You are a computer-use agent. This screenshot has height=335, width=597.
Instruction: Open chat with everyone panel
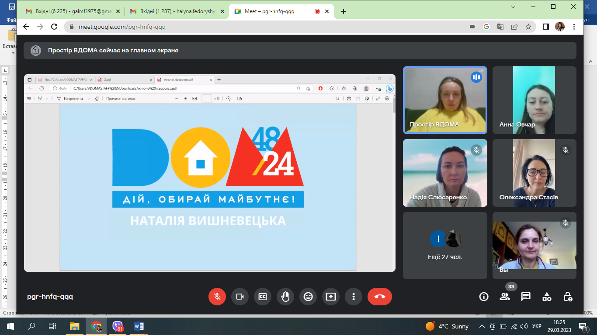pyautogui.click(x=526, y=297)
